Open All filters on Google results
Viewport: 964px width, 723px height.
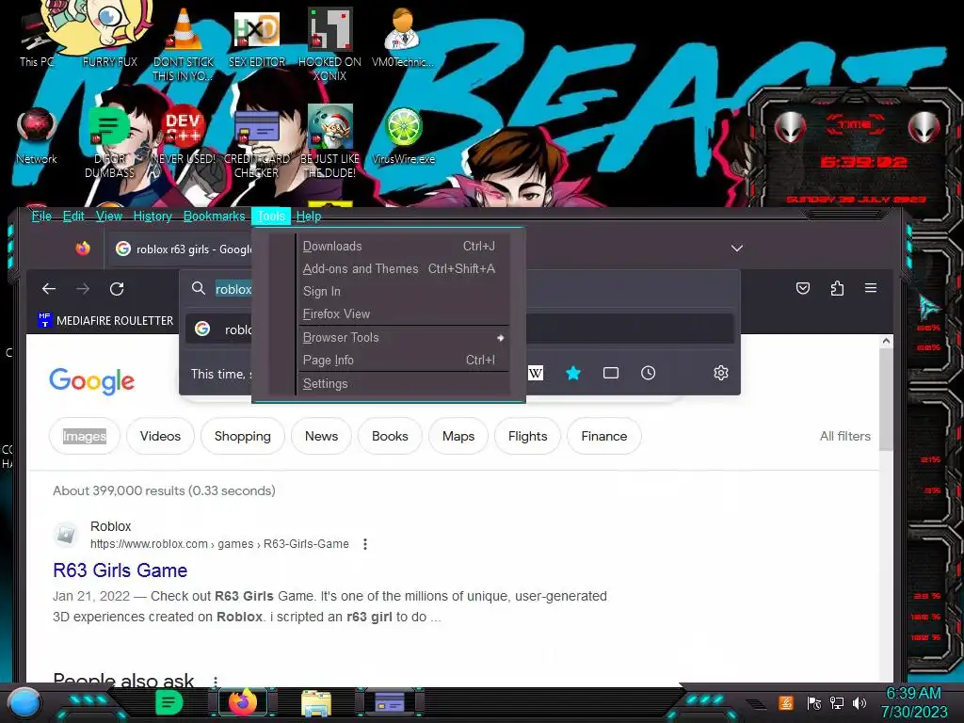pyautogui.click(x=844, y=436)
